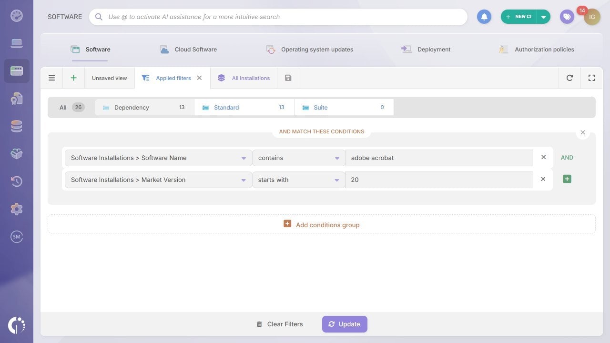
Task: Open the History sidebar icon
Action: point(17,181)
